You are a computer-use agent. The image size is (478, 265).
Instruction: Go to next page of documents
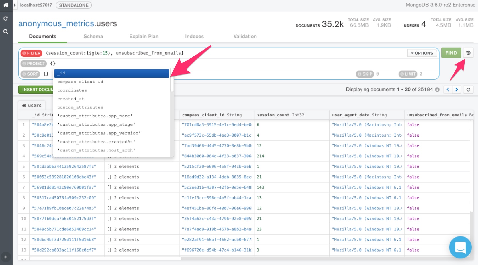(457, 90)
